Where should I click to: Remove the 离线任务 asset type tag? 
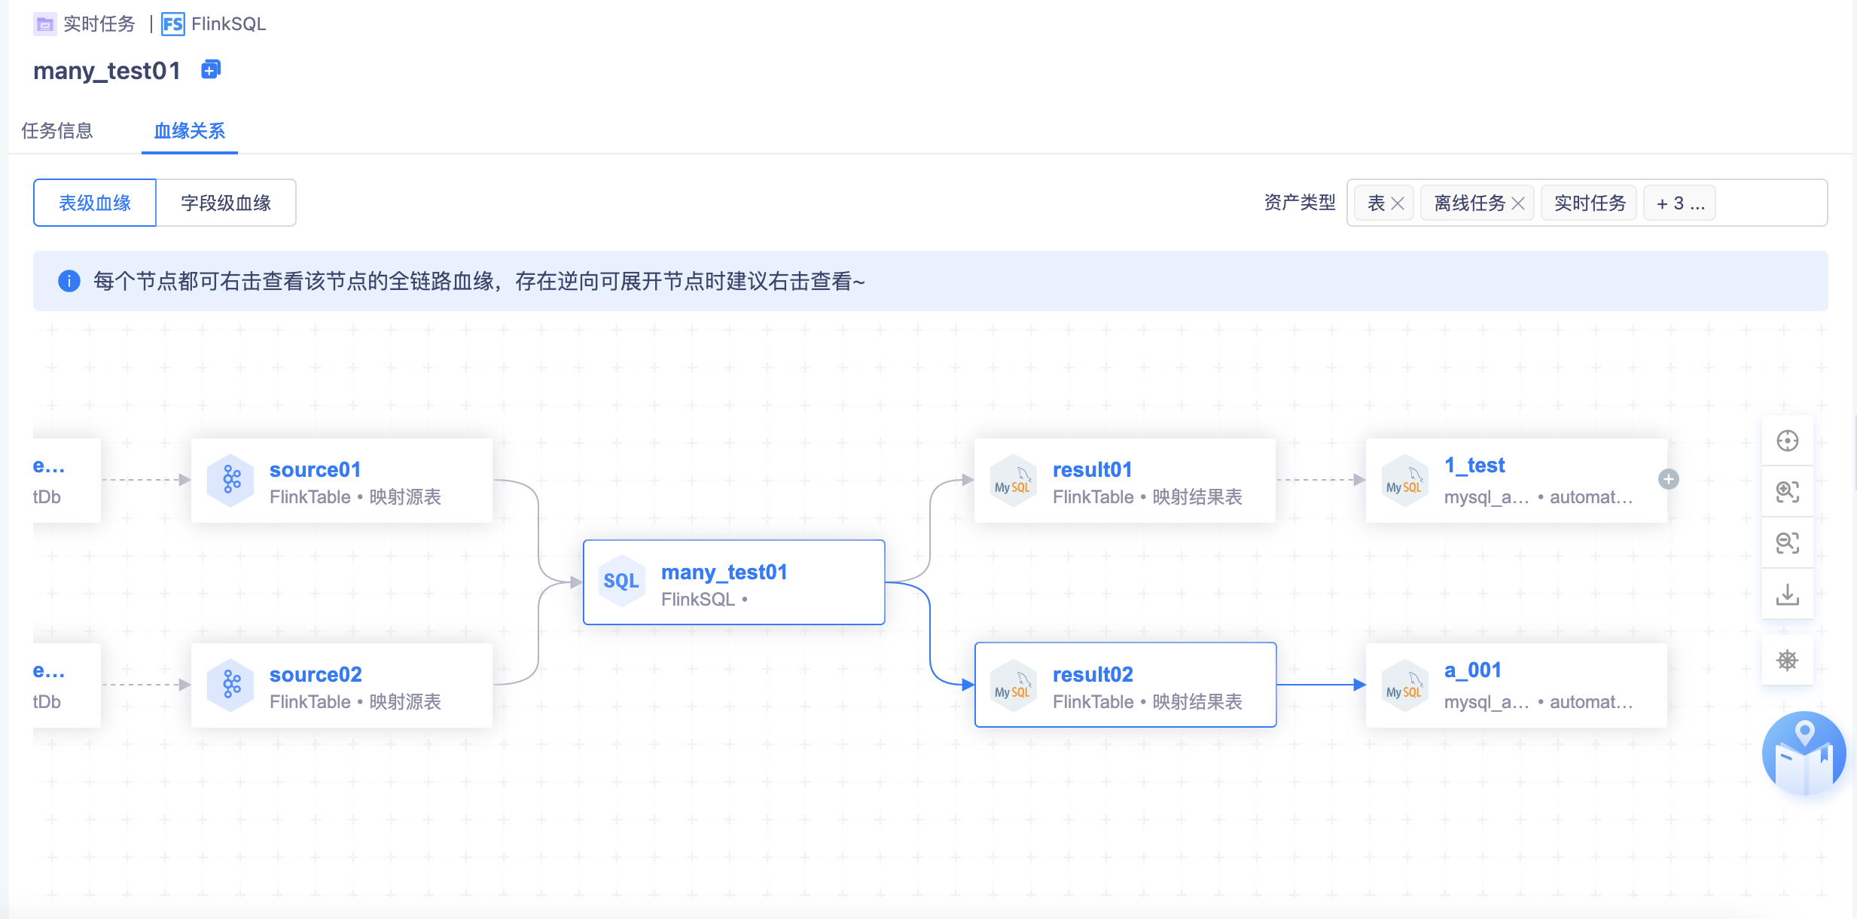pyautogui.click(x=1518, y=203)
